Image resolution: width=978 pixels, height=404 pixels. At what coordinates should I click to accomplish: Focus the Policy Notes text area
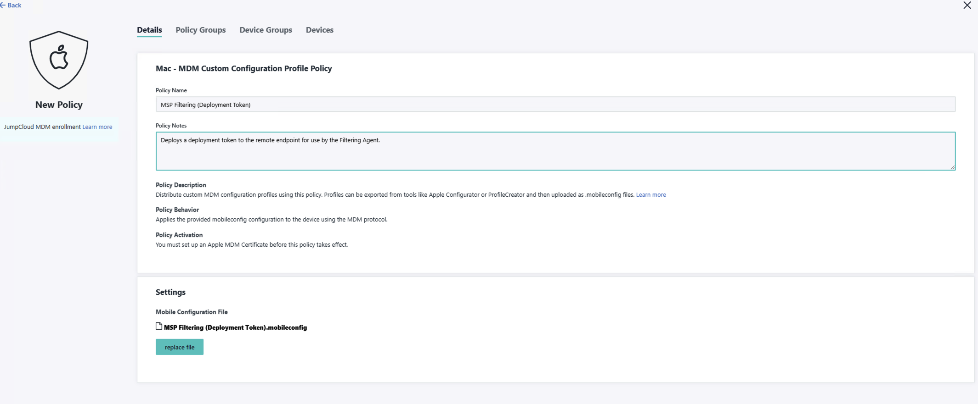click(555, 151)
